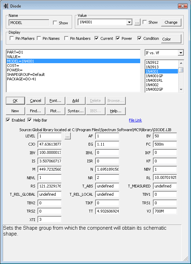Screen dimensions: 191x264
Task: Click the FC parameter field
Action: pos(165,144)
